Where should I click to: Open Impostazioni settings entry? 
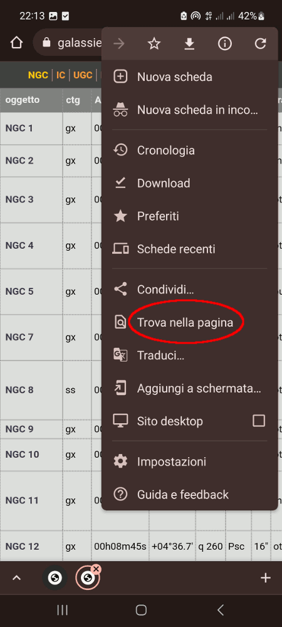coord(190,462)
